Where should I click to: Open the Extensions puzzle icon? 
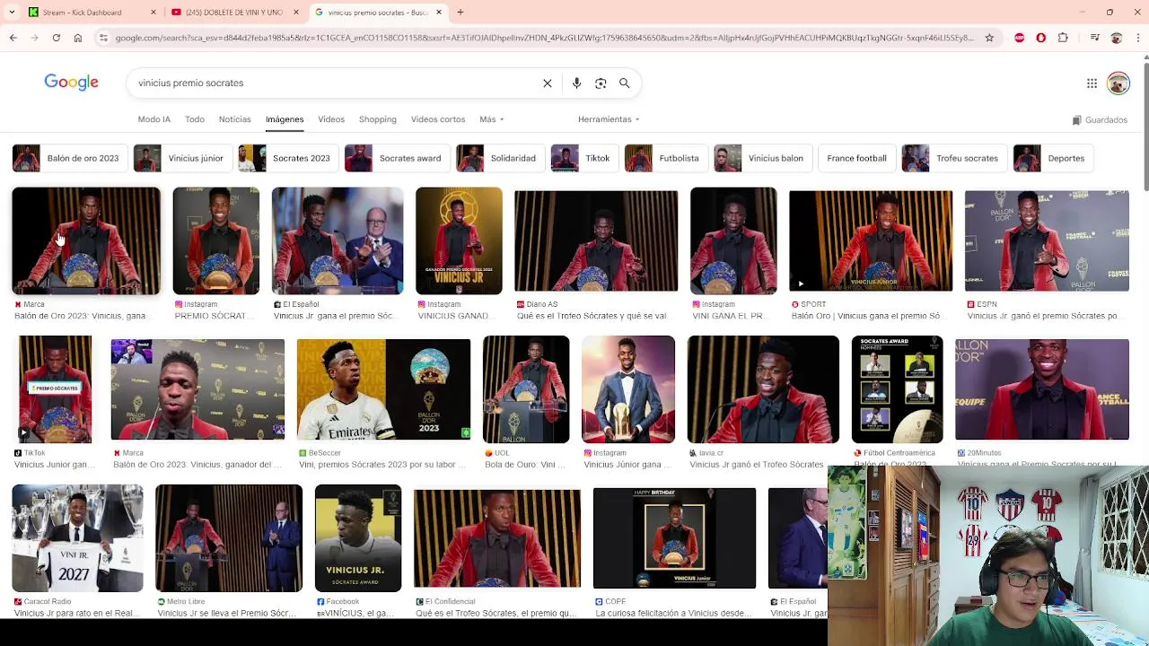pos(1063,38)
